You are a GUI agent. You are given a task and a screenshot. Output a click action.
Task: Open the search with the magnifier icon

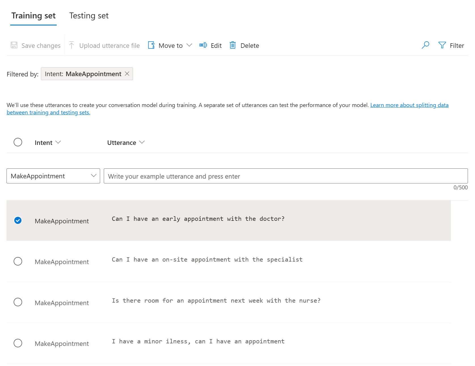tap(425, 45)
